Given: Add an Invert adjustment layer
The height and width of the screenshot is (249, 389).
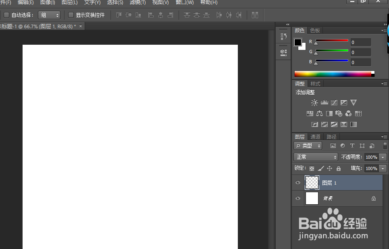Looking at the screenshot, I should (x=314, y=124).
